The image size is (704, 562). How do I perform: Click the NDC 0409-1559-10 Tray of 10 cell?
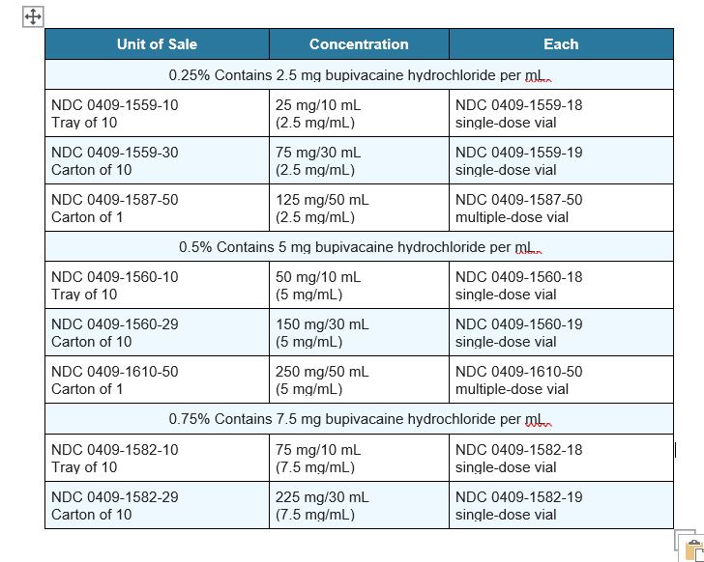coord(157,114)
